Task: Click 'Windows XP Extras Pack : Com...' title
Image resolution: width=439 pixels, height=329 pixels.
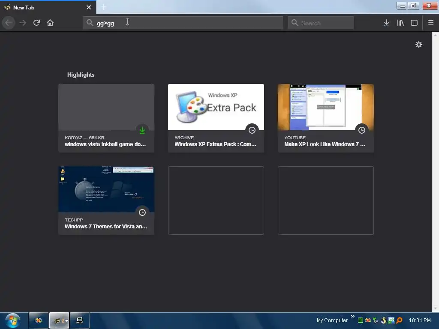Action: 215,144
